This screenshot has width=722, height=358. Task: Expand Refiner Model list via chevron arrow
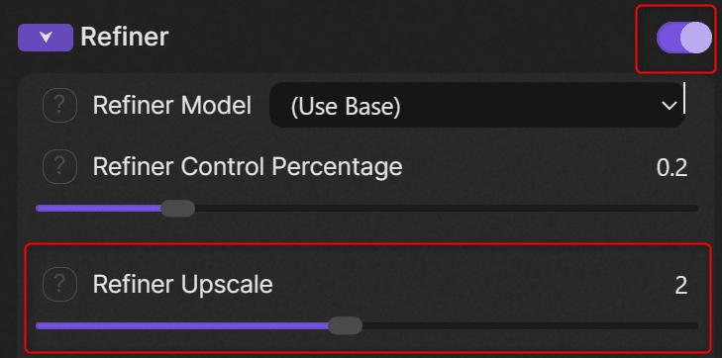tap(669, 106)
